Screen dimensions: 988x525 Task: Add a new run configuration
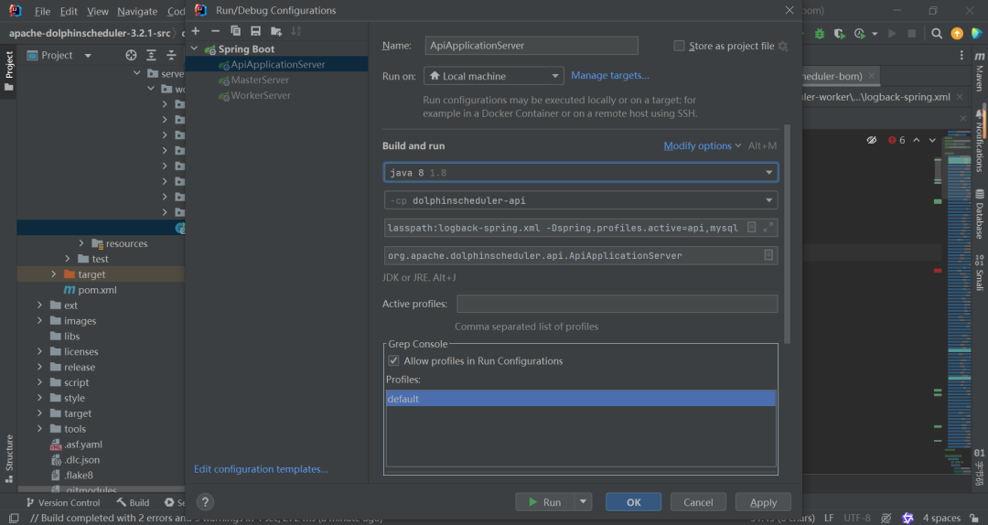(x=196, y=31)
